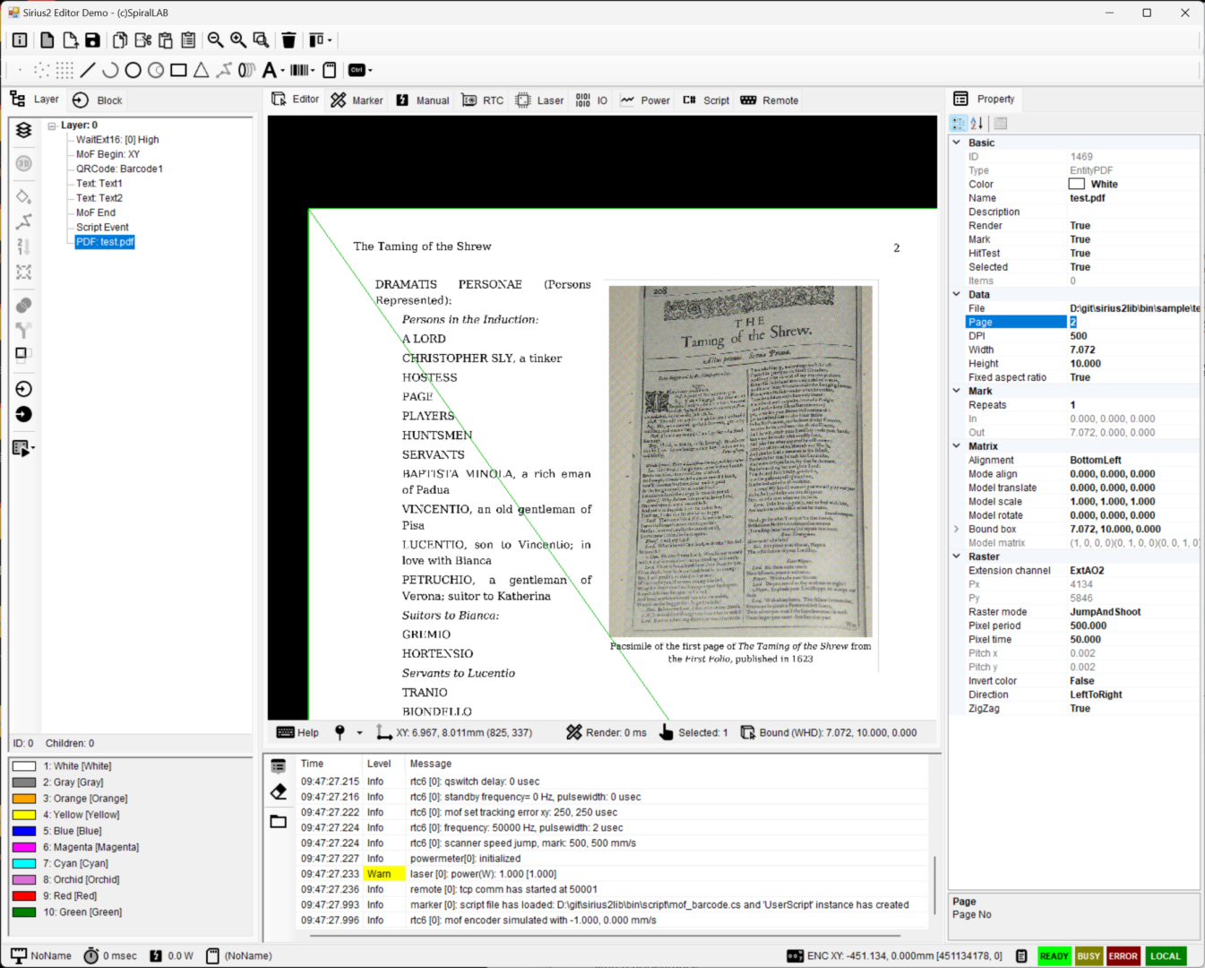1205x968 pixels.
Task: Click the Cut scissors icon
Action: (143, 40)
